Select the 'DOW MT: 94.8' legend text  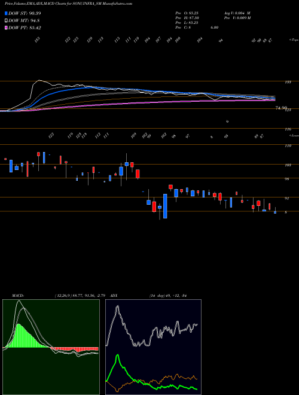(x=24, y=21)
